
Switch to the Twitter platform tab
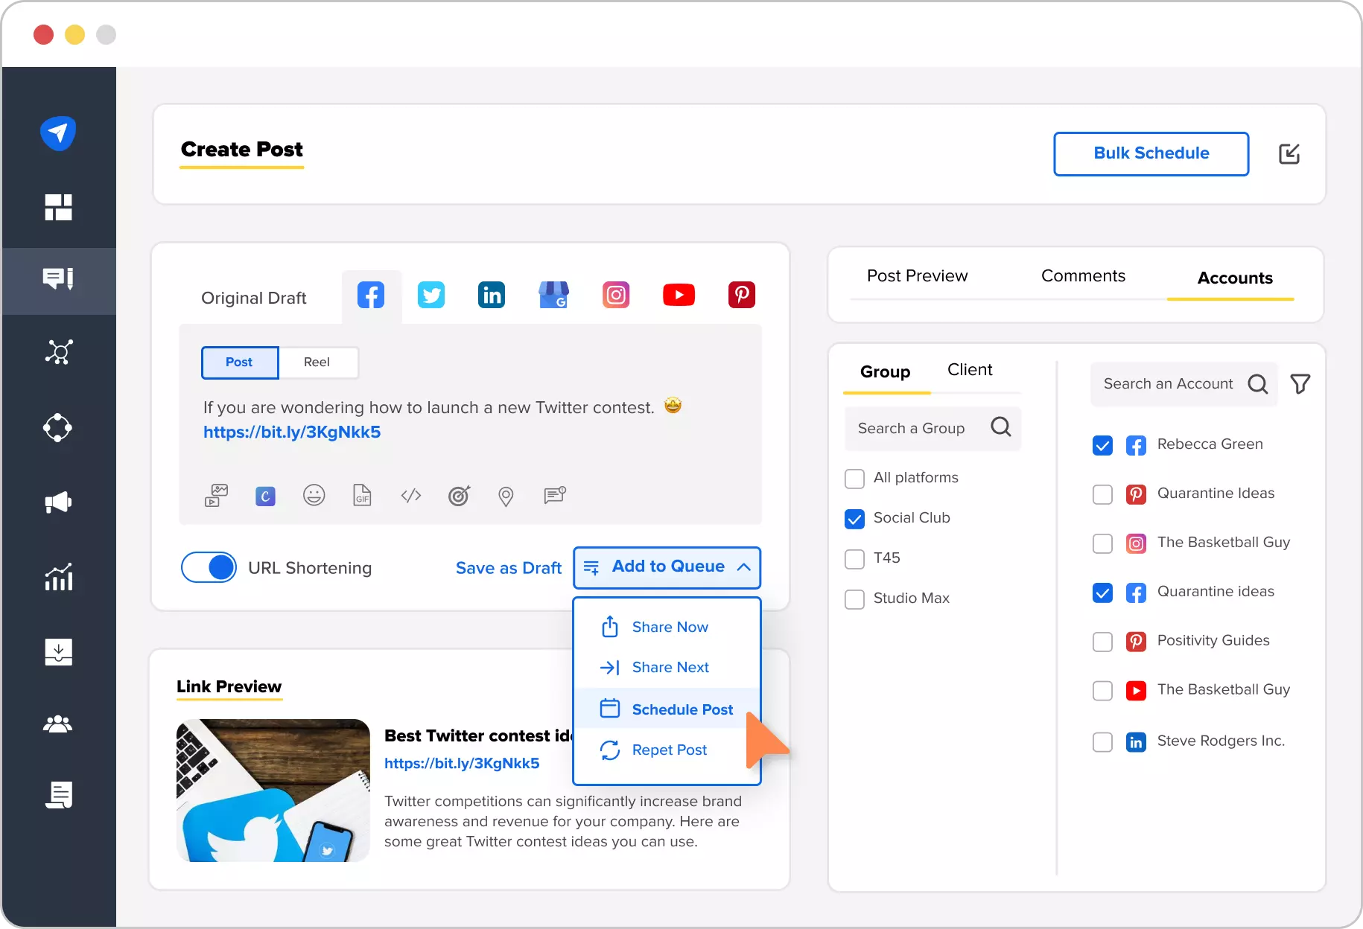tap(431, 296)
